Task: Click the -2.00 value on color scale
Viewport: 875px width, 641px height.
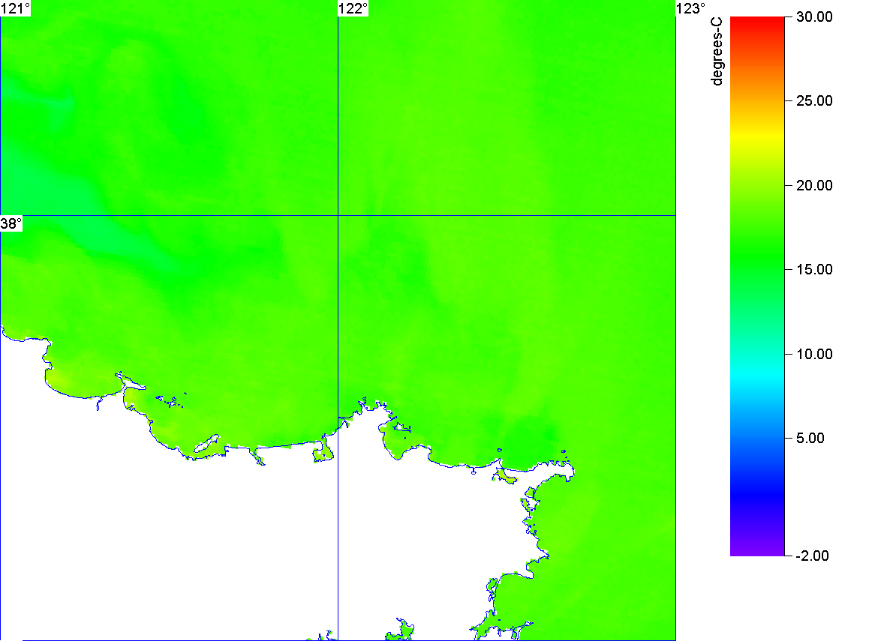Action: point(812,556)
